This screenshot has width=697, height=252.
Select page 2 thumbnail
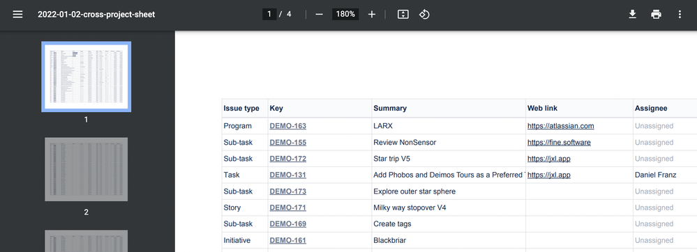point(87,169)
